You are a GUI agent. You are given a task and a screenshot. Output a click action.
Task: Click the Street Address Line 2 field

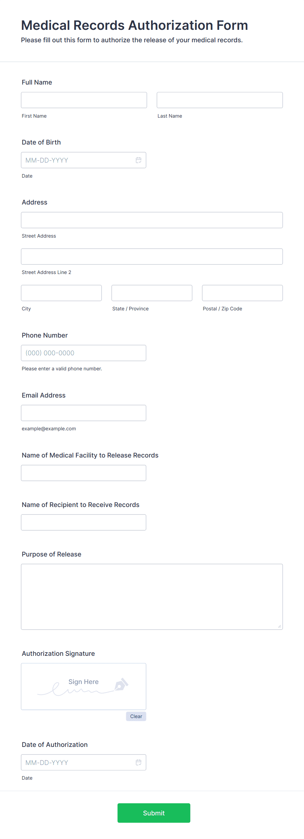tap(152, 257)
